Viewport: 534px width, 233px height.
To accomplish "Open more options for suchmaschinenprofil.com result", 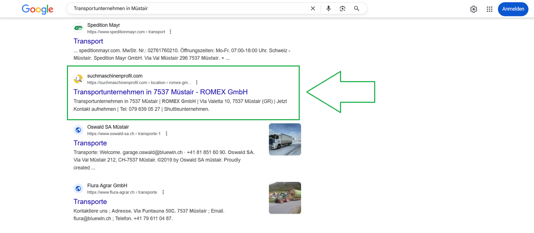I will point(197,83).
